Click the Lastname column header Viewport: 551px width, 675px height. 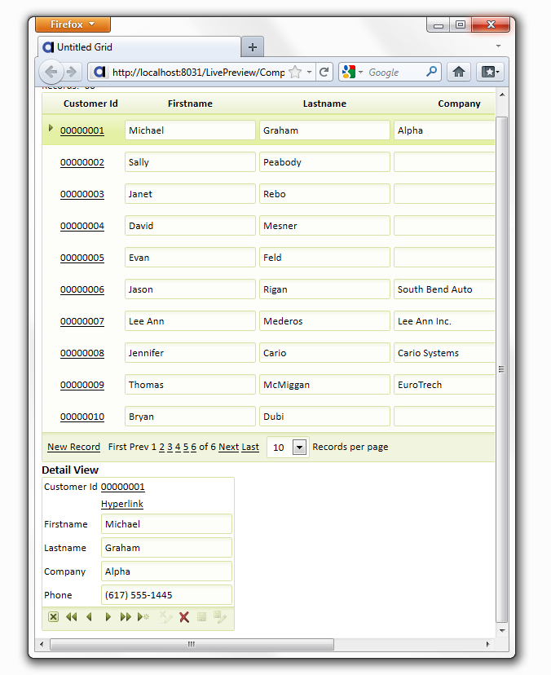coord(324,104)
